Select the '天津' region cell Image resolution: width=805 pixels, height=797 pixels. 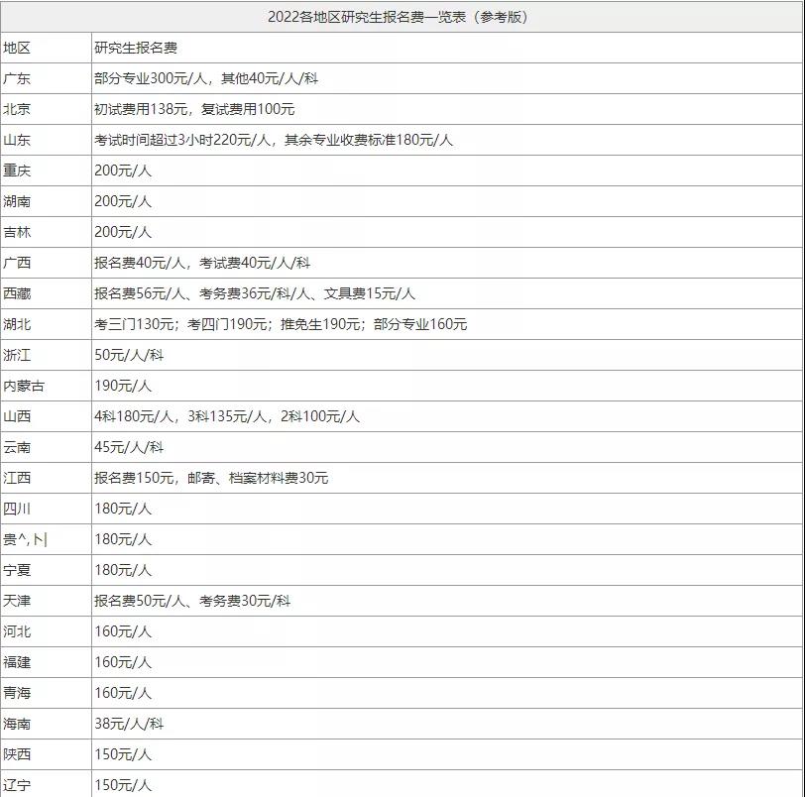tap(16, 601)
